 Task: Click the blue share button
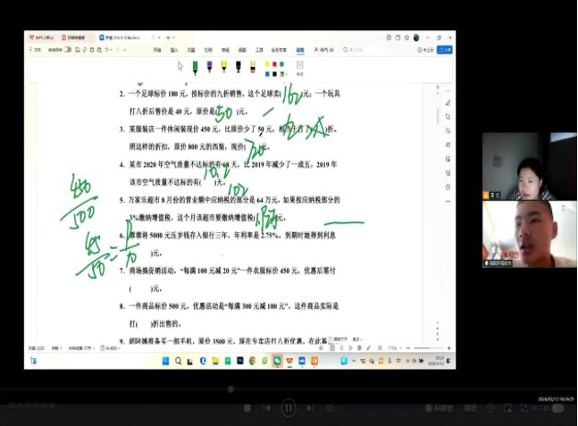(446, 50)
